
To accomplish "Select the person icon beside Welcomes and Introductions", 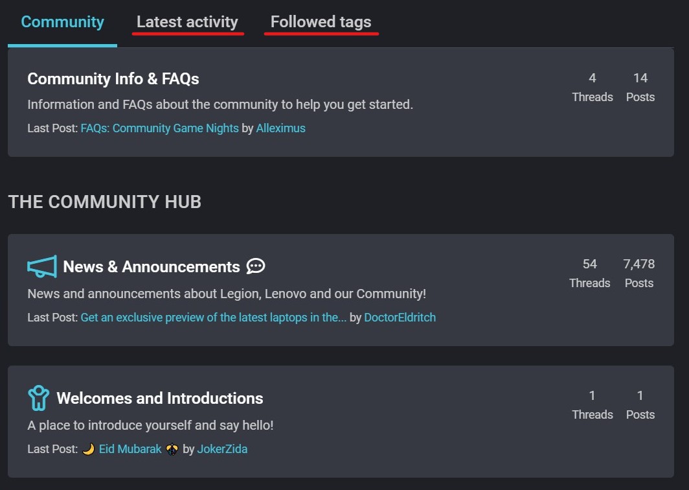I will [38, 398].
